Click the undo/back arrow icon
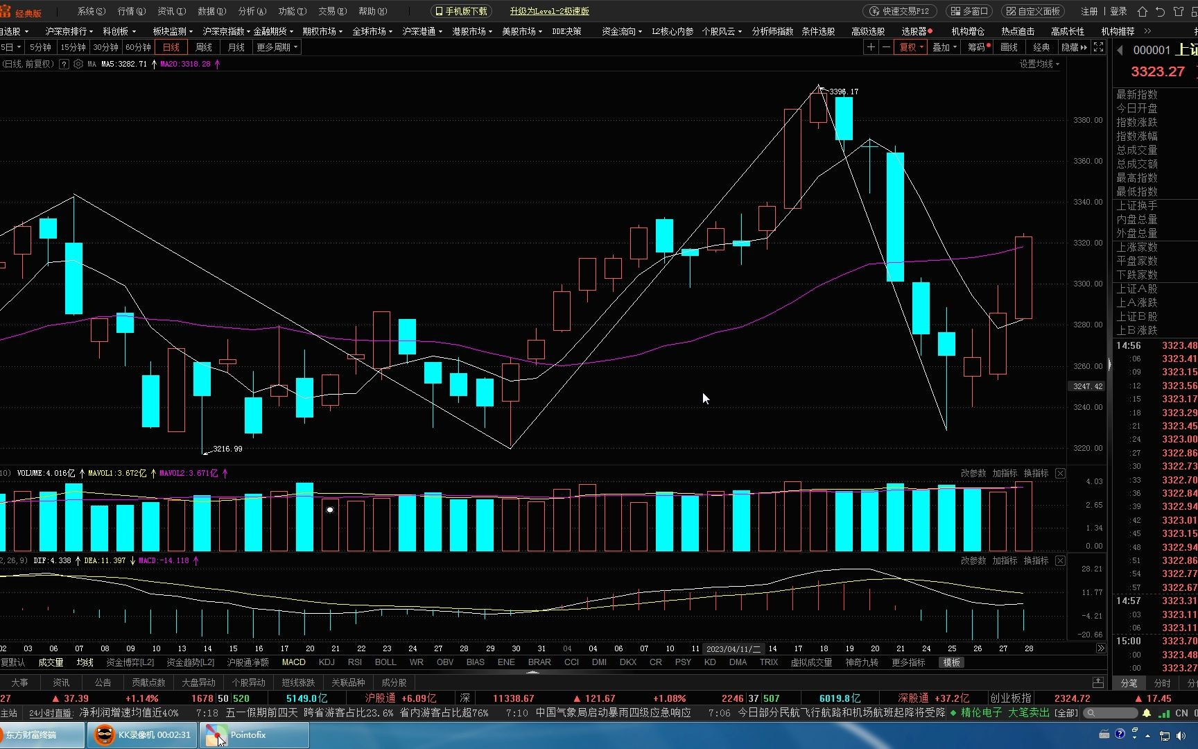Viewport: 1198px width, 749px height. (x=1161, y=11)
